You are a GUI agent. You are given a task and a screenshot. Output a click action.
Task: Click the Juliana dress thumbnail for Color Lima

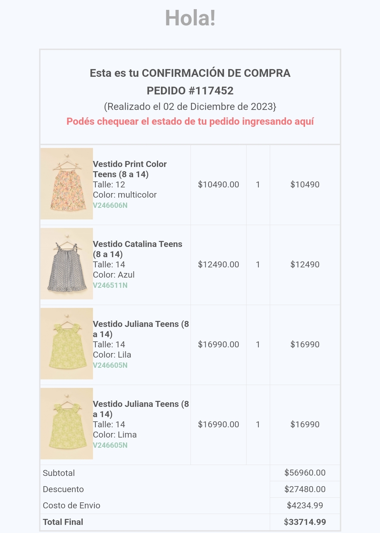coord(67,423)
